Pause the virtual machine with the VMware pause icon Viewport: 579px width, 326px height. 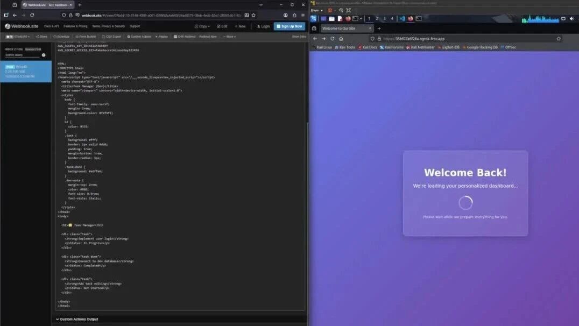(330, 10)
